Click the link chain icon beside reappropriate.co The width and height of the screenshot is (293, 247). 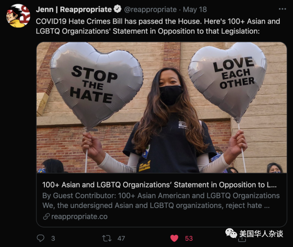(x=46, y=217)
